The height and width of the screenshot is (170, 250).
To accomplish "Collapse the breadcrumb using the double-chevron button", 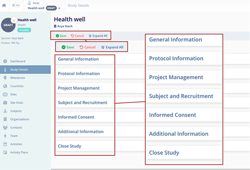I will 16,6.
